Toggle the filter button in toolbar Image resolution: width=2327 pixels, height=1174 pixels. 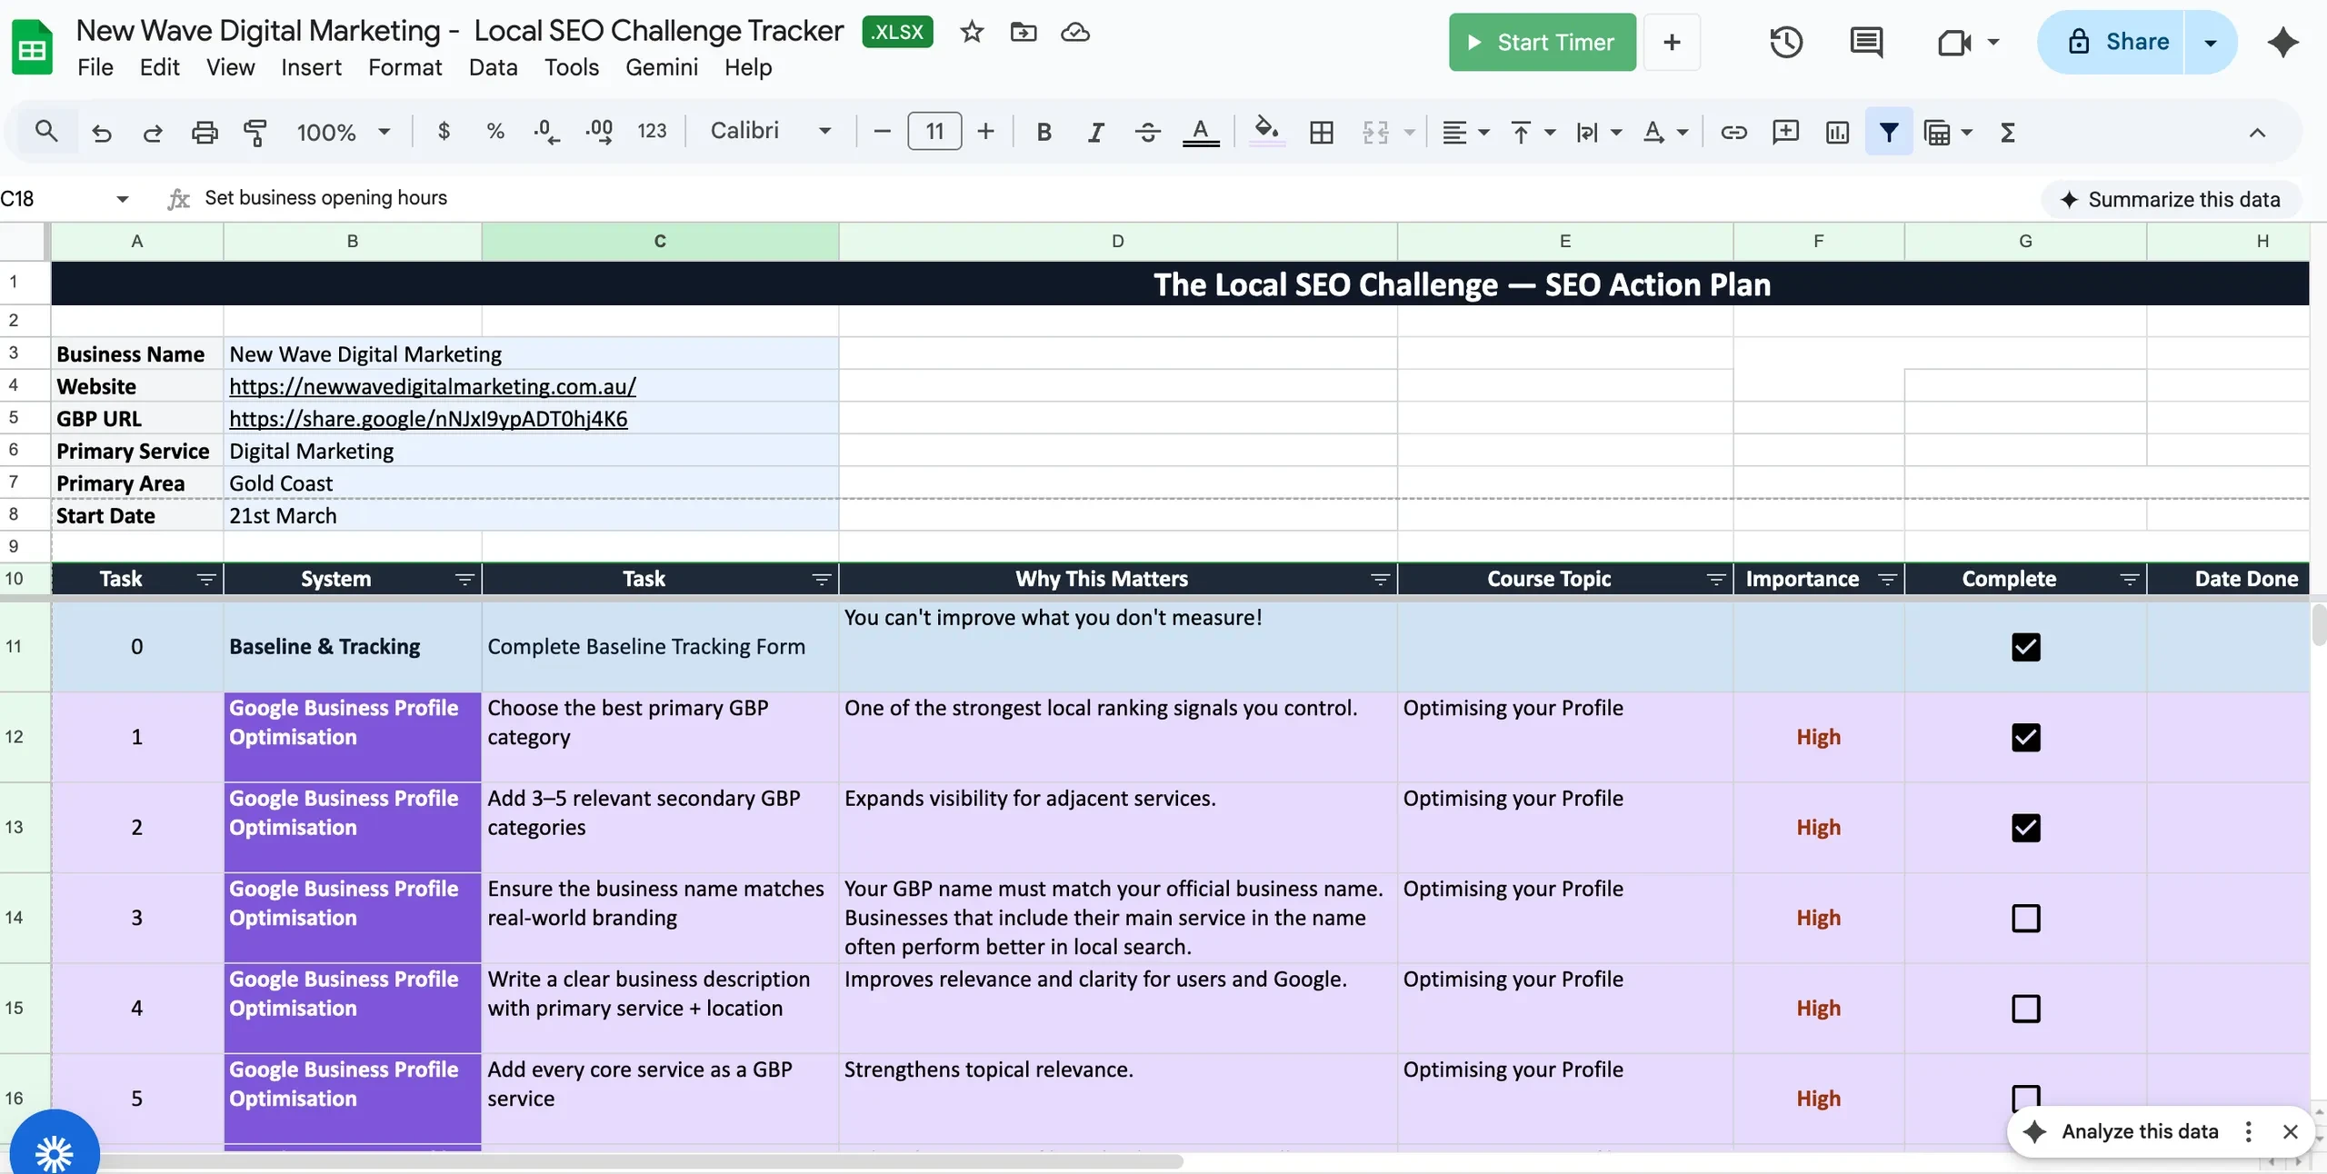point(1889,132)
